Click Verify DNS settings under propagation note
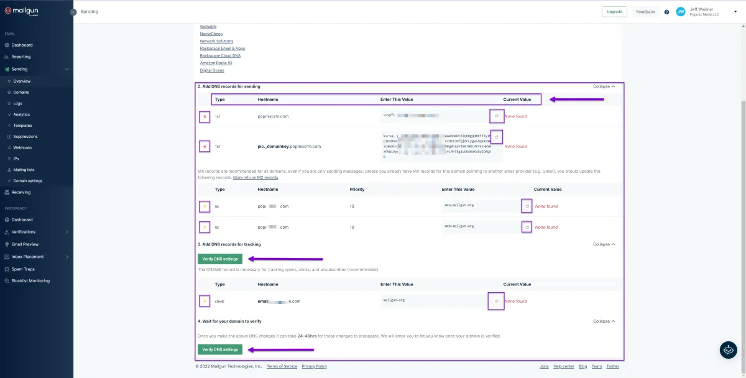 tap(220, 349)
